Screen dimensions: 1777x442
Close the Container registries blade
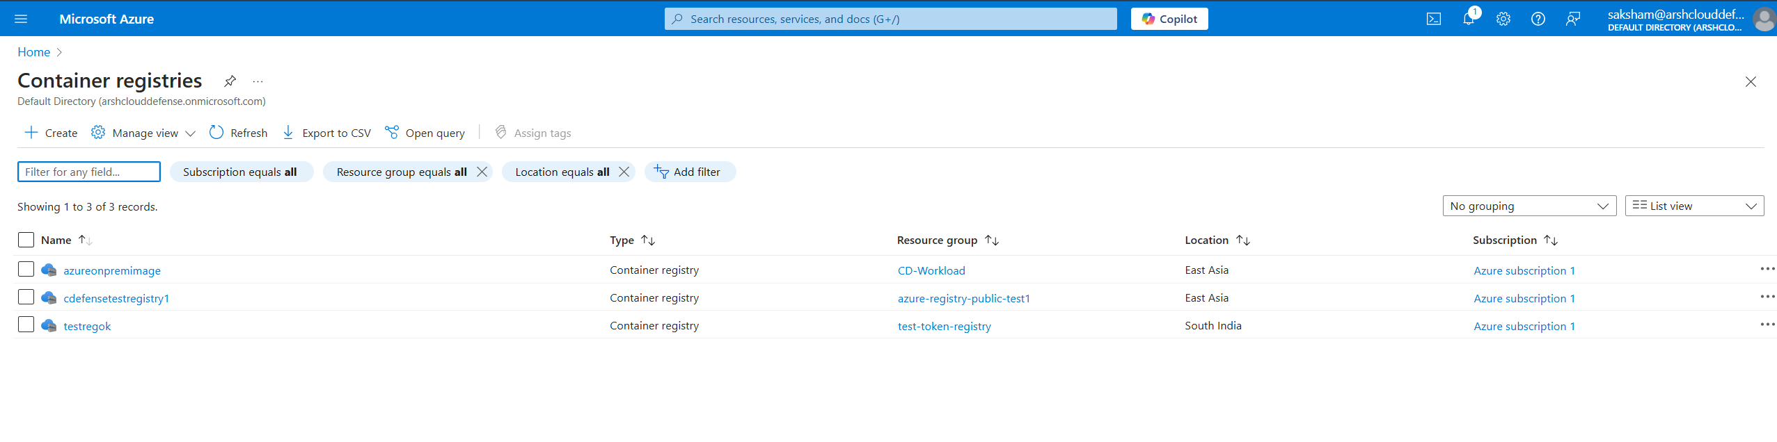(x=1751, y=82)
